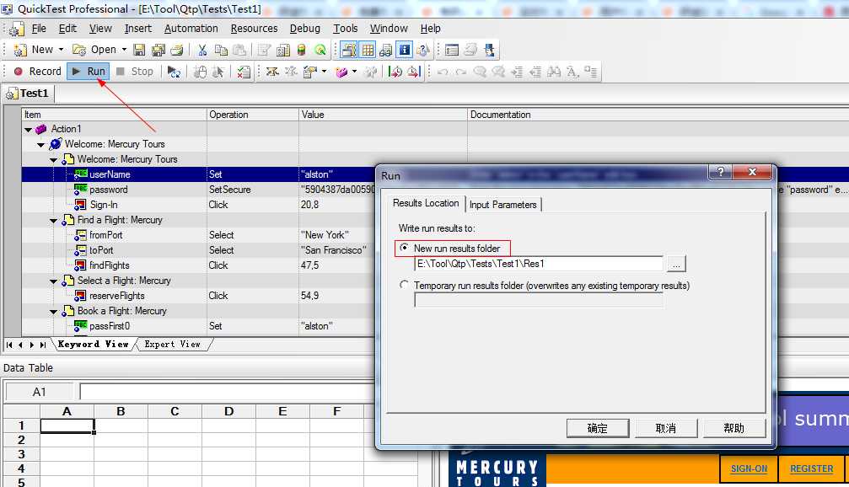This screenshot has width=849, height=487.
Task: Collapse the Select a Flight: Mercury node
Action: (x=54, y=281)
